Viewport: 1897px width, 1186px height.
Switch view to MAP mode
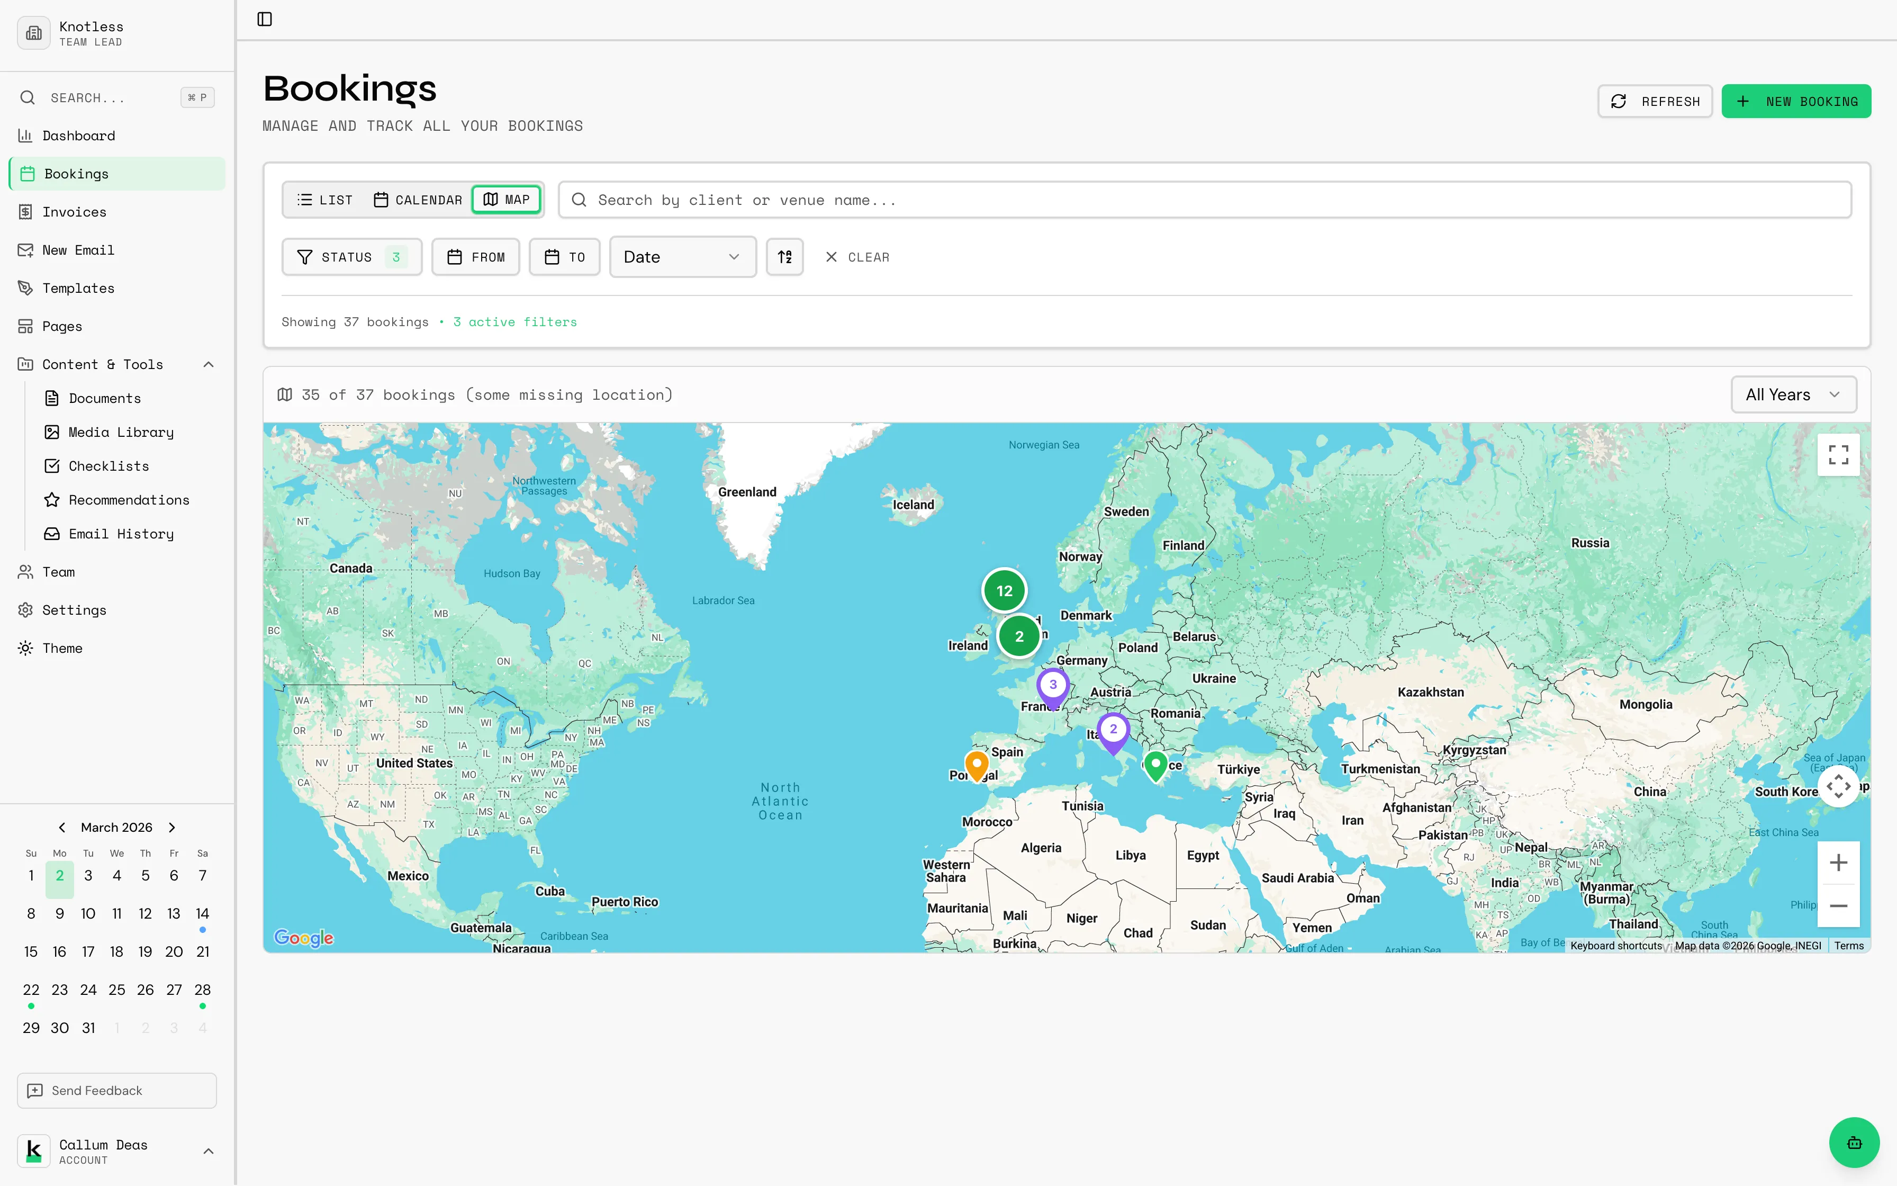click(x=507, y=199)
